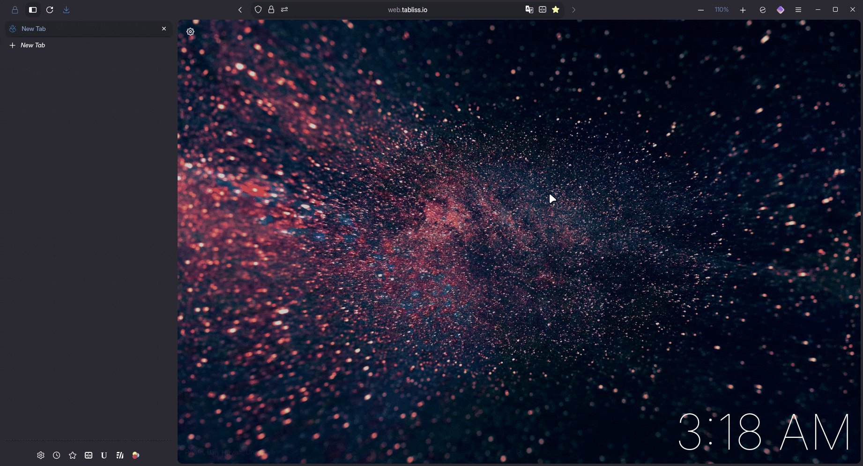Open browser settings gear in sidebar footer

(x=41, y=455)
